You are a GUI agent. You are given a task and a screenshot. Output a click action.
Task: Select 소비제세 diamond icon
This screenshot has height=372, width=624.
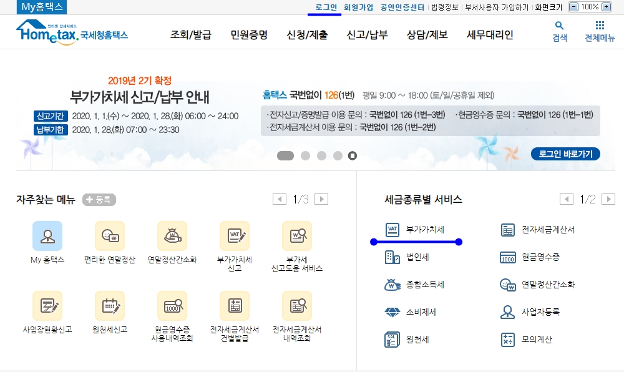[x=392, y=312]
